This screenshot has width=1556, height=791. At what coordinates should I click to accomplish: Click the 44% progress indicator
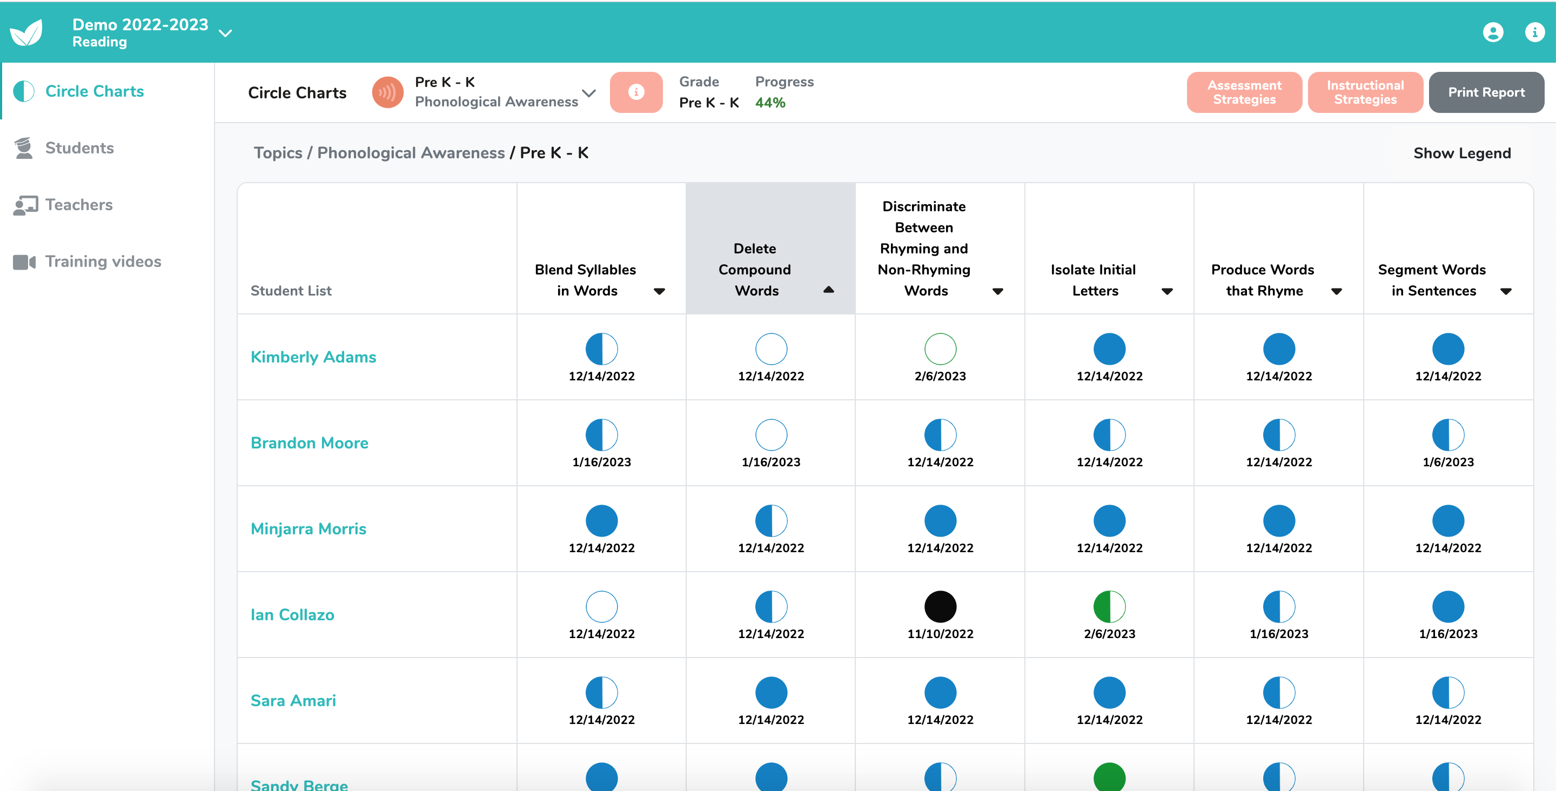click(x=769, y=102)
